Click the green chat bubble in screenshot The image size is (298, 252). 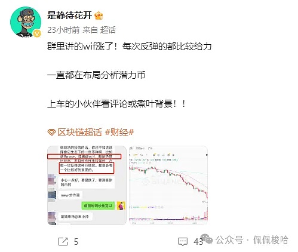coord(99,205)
